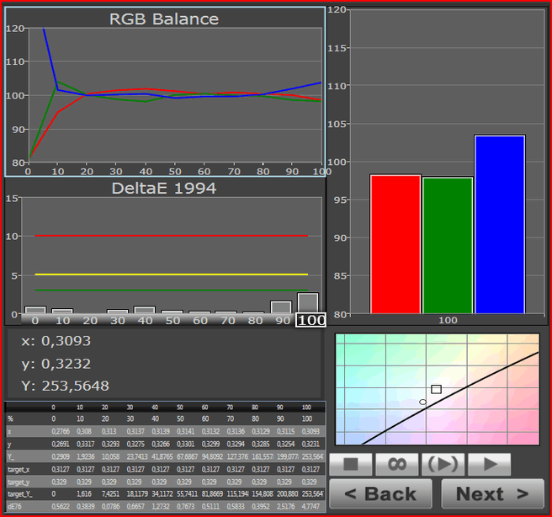Select the dE76 row label
This screenshot has width=552, height=517.
14,506
